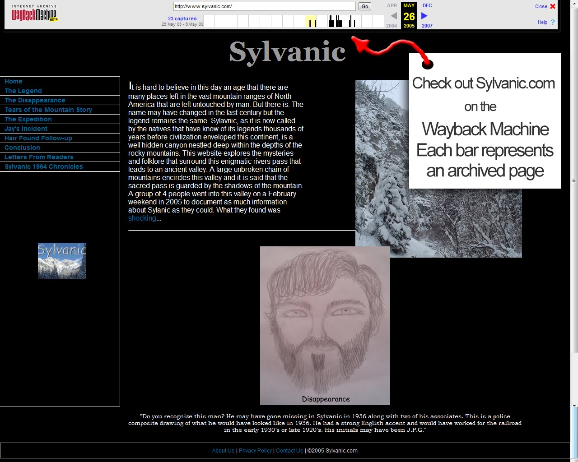Click the Disappearance composite sketch image
578x462 pixels.
(325, 325)
